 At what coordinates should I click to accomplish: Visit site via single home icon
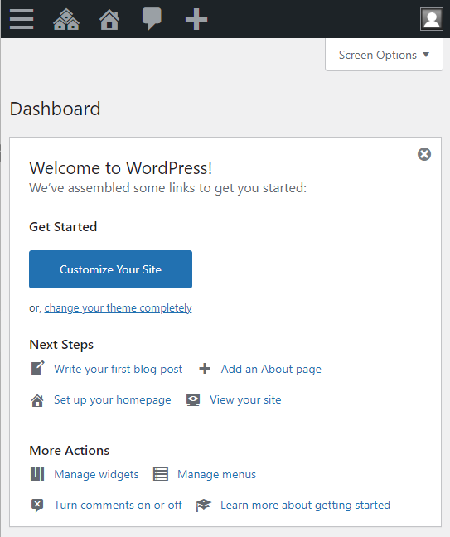(109, 19)
